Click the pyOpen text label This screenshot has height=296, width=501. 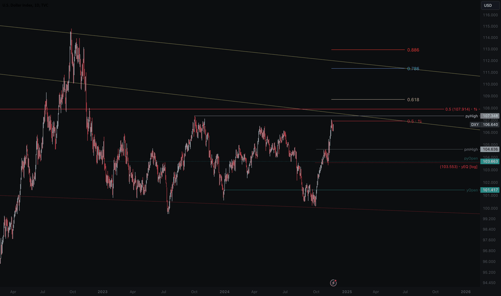coord(471,158)
